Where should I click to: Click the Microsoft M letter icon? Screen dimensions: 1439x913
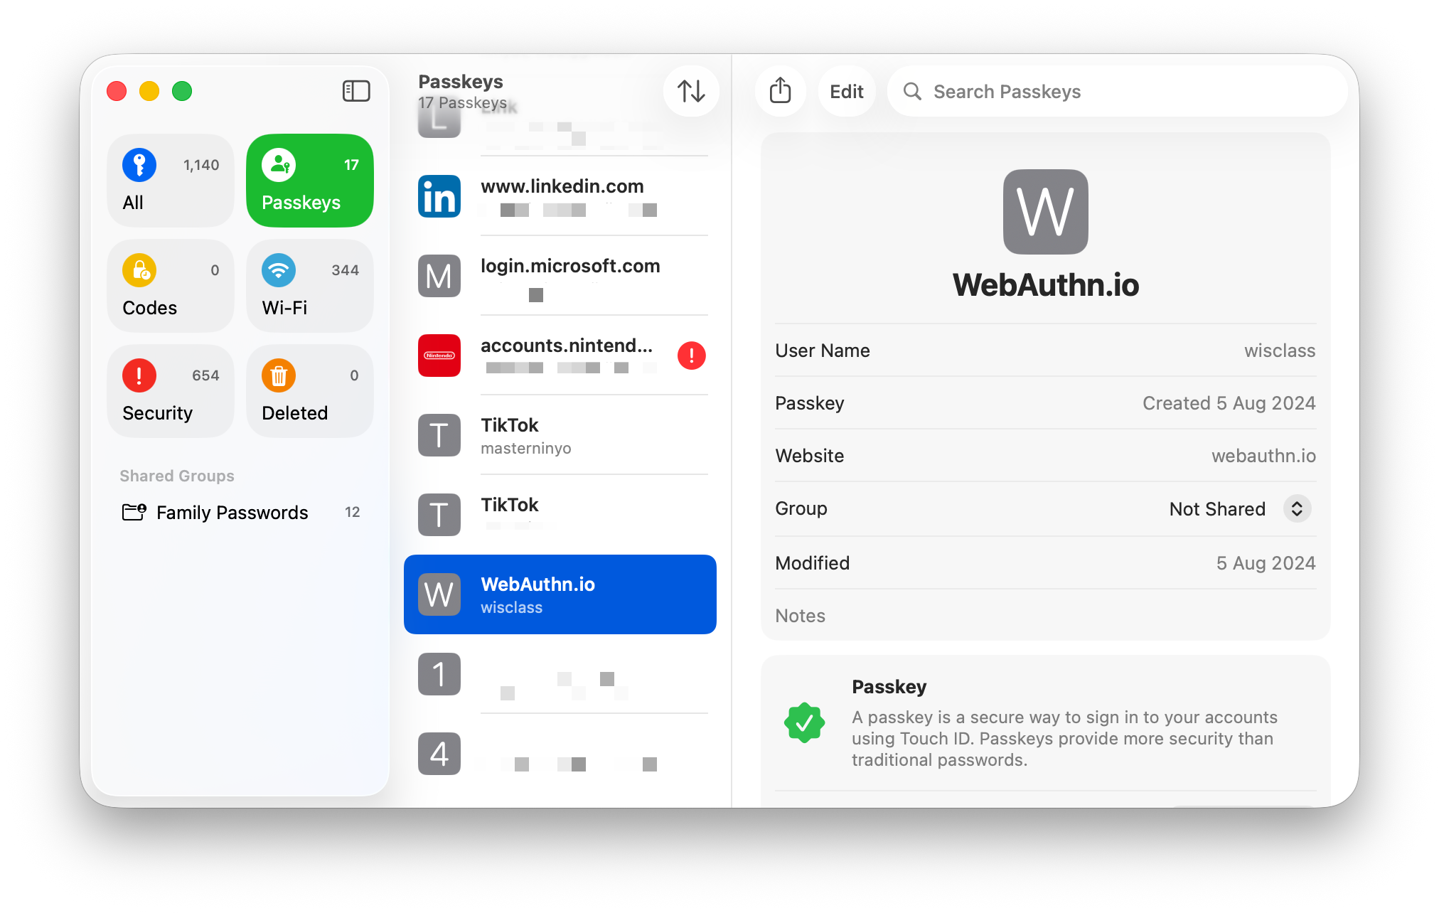click(x=439, y=276)
